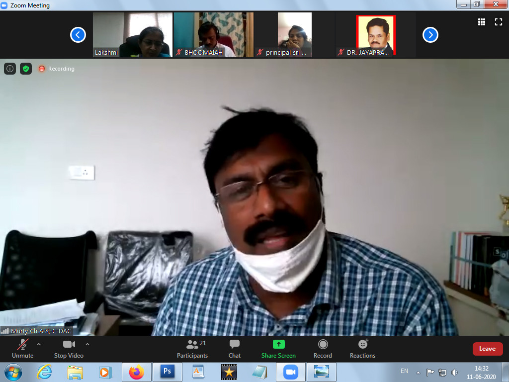The image size is (509, 382).
Task: Select BHOOMAIAH participant video thumbnail
Action: (213, 35)
